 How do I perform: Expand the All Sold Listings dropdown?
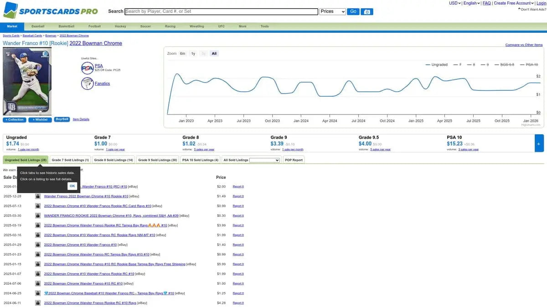tap(264, 160)
